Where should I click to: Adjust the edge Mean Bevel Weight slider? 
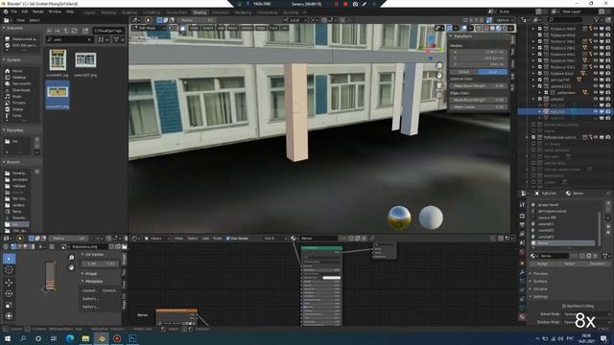(x=479, y=100)
